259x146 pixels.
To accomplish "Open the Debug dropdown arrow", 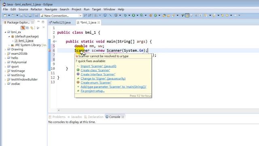I will 129,15.
